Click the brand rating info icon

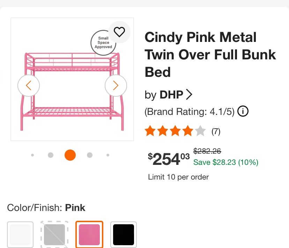coord(243,111)
